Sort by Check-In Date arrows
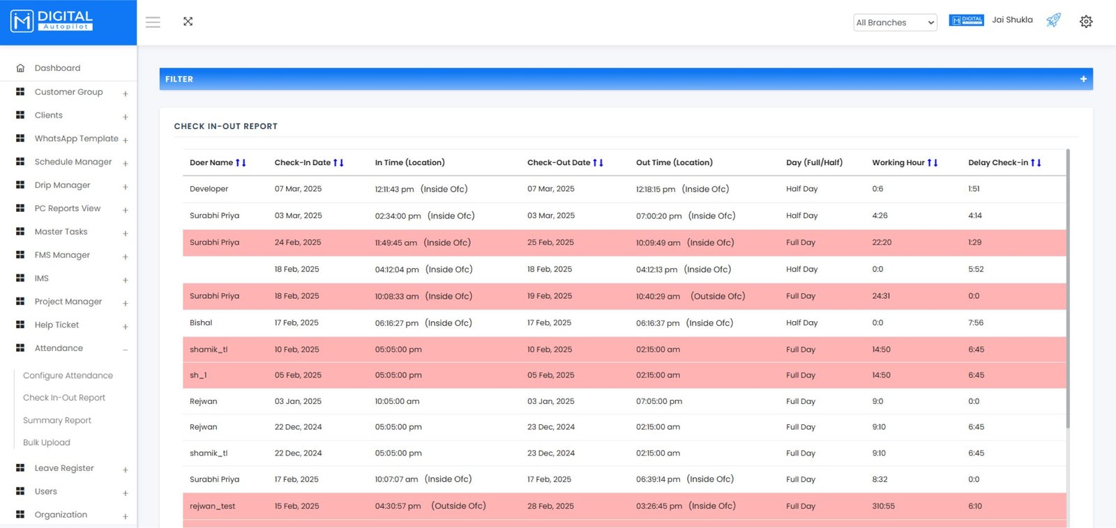The image size is (1116, 528). click(338, 163)
